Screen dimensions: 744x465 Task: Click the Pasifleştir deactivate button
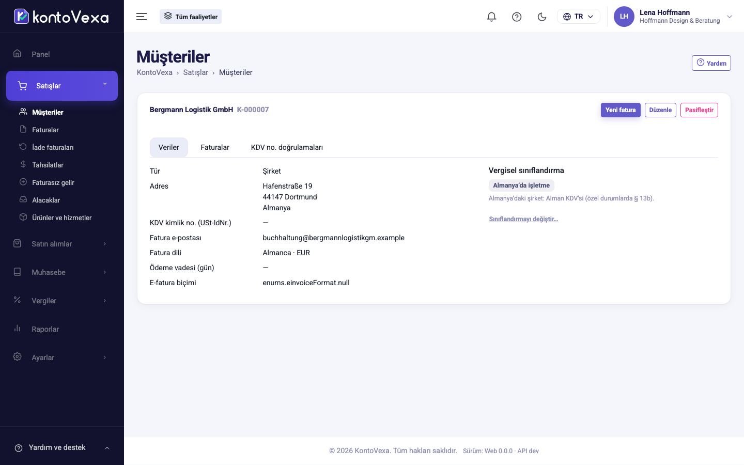699,110
